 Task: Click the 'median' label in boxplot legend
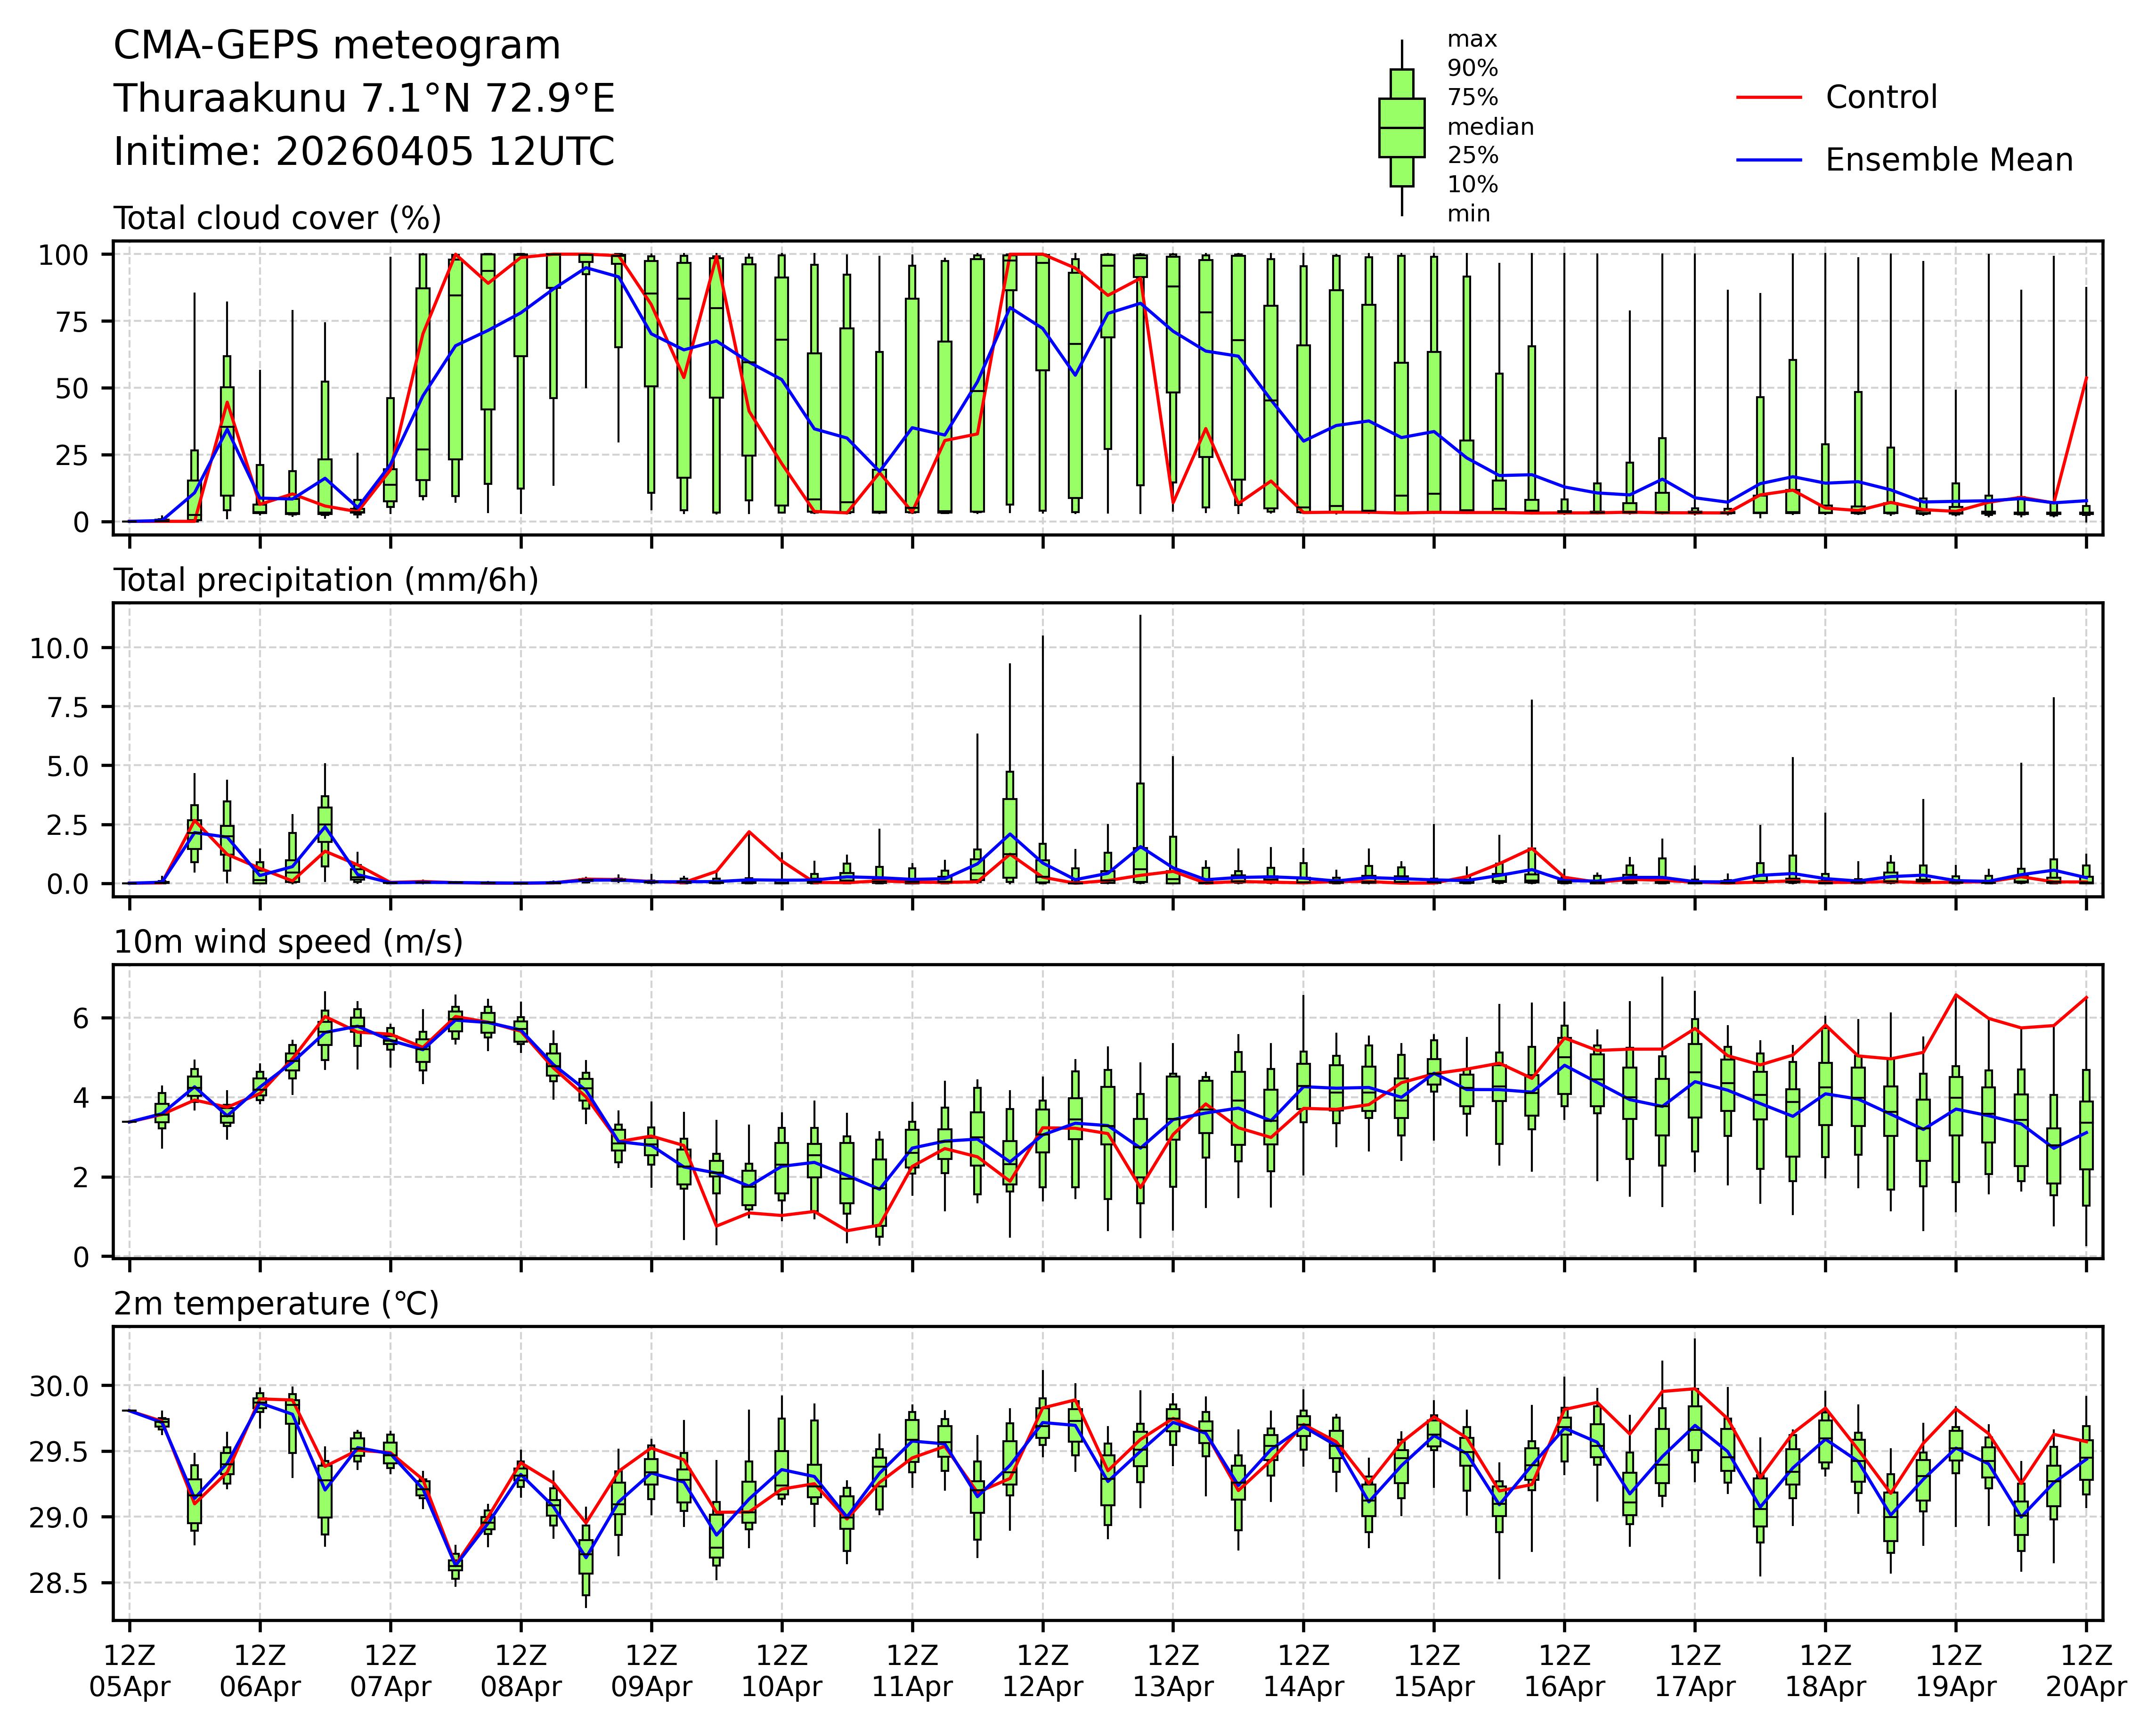[1490, 127]
